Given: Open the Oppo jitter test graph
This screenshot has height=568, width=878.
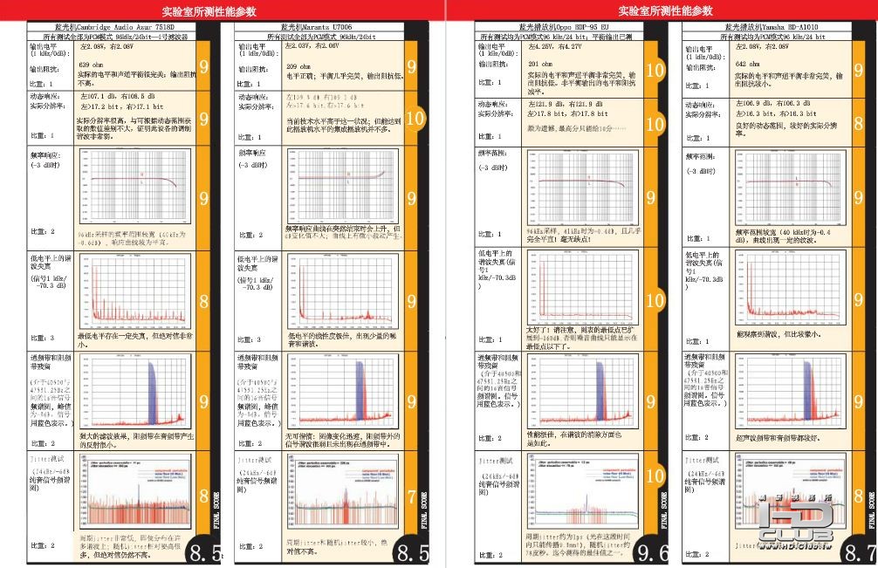Looking at the screenshot, I should (582, 491).
